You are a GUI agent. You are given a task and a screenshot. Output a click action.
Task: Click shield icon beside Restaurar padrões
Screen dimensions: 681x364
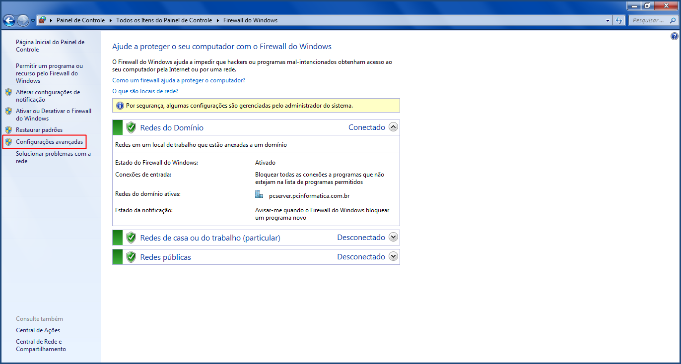(8, 130)
